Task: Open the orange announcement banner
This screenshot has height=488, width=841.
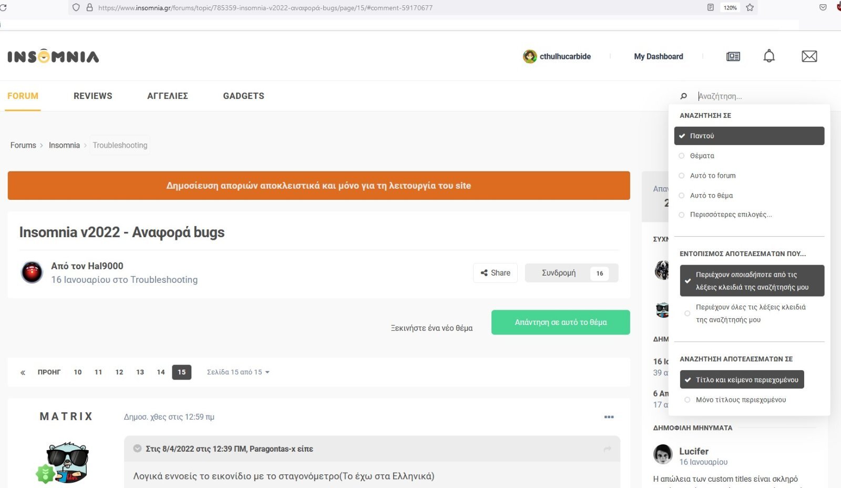Action: coord(319,186)
